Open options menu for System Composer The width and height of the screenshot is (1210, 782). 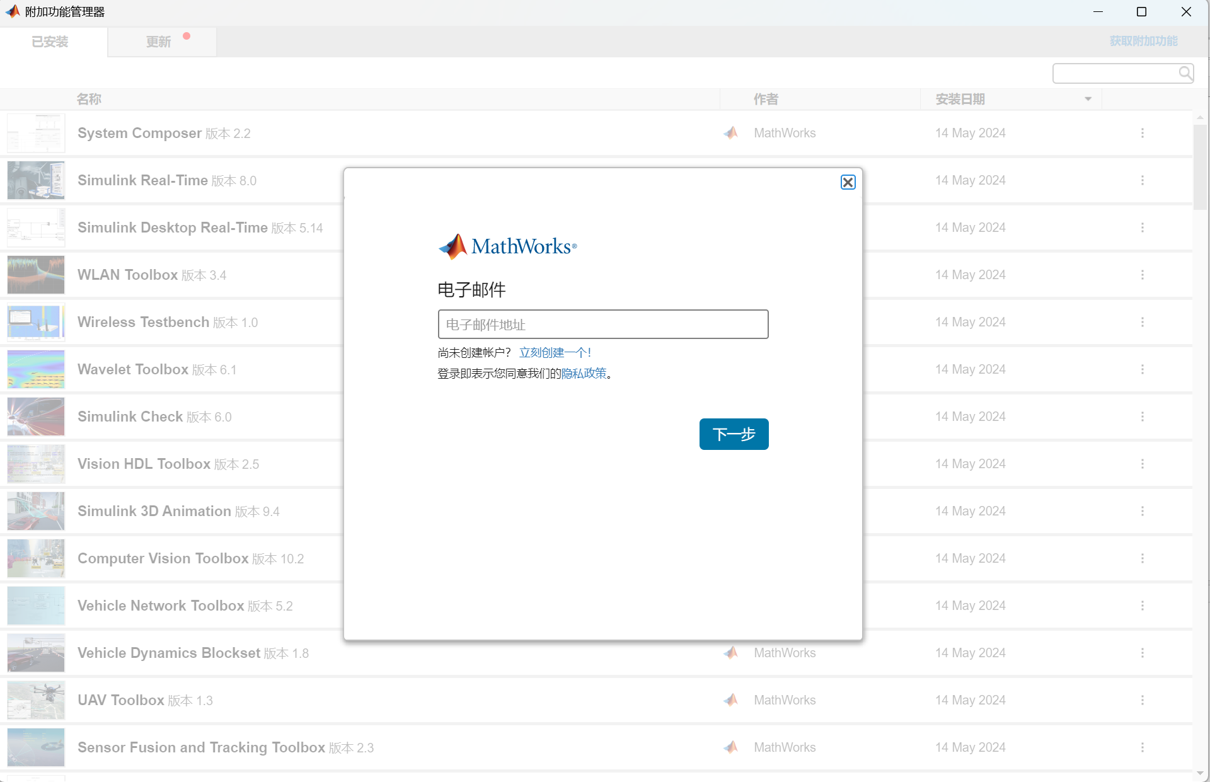(x=1142, y=133)
